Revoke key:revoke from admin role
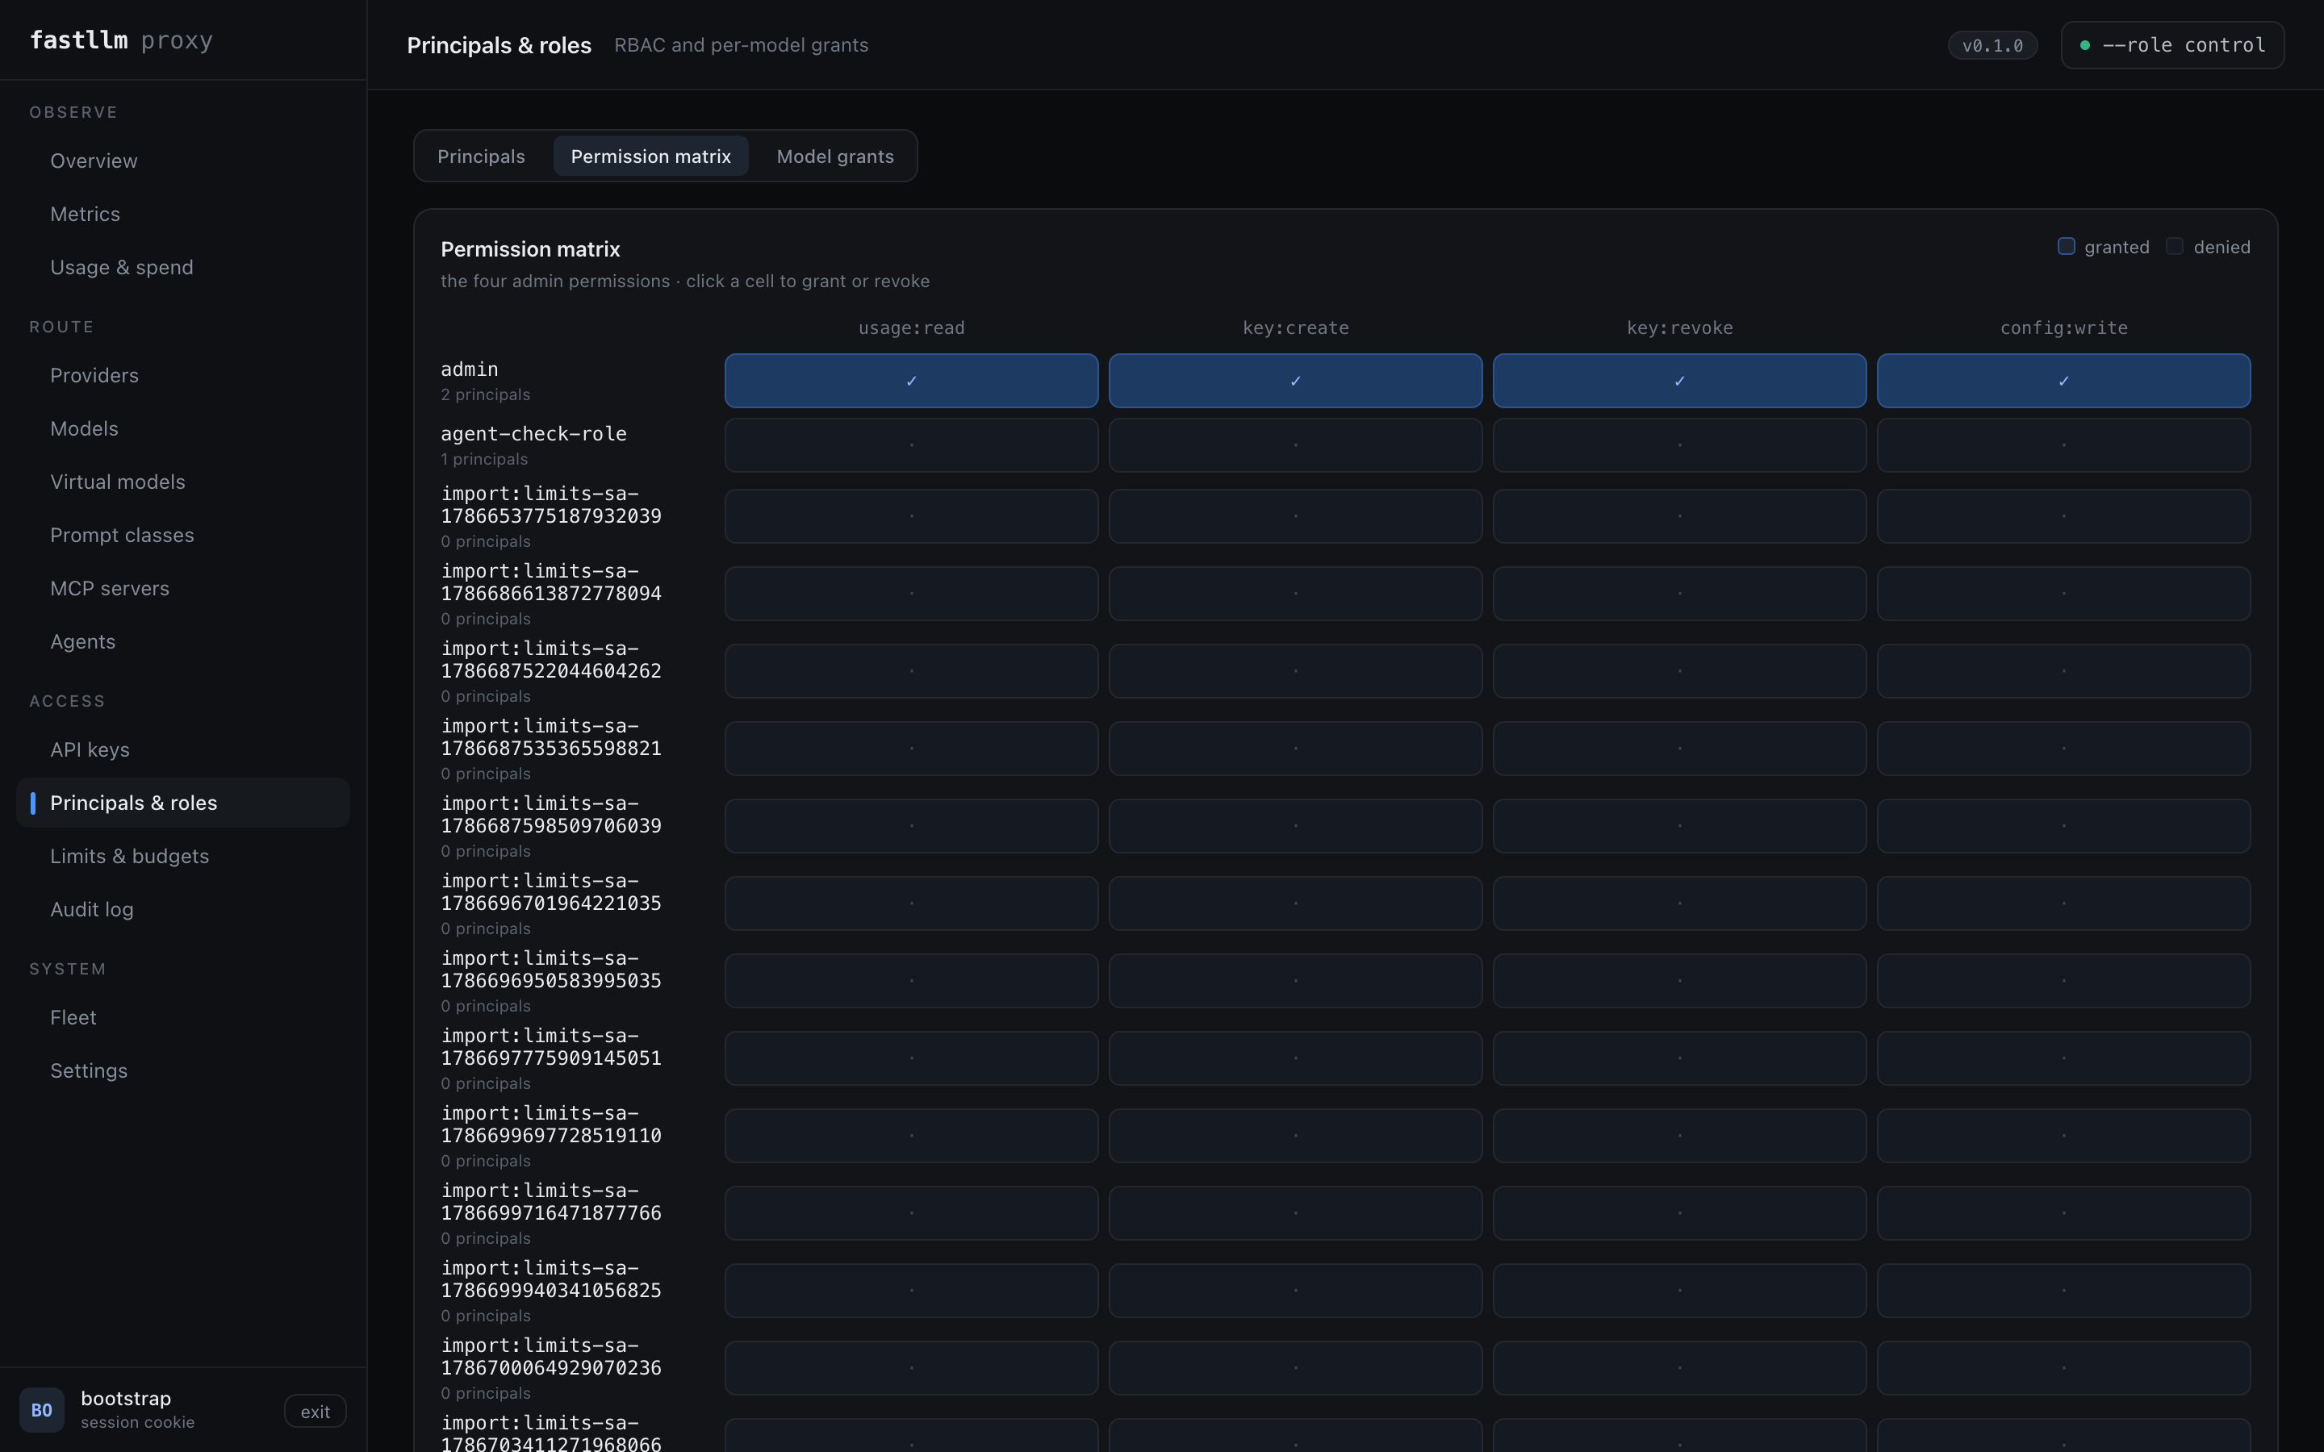The width and height of the screenshot is (2324, 1452). point(1679,382)
